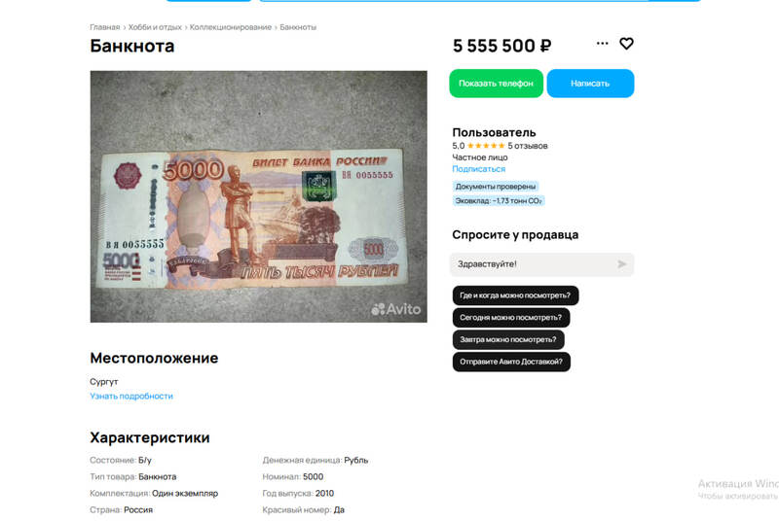Click the Эковклад CO₂ badge
Image resolution: width=779 pixels, height=521 pixels.
pyautogui.click(x=499, y=201)
